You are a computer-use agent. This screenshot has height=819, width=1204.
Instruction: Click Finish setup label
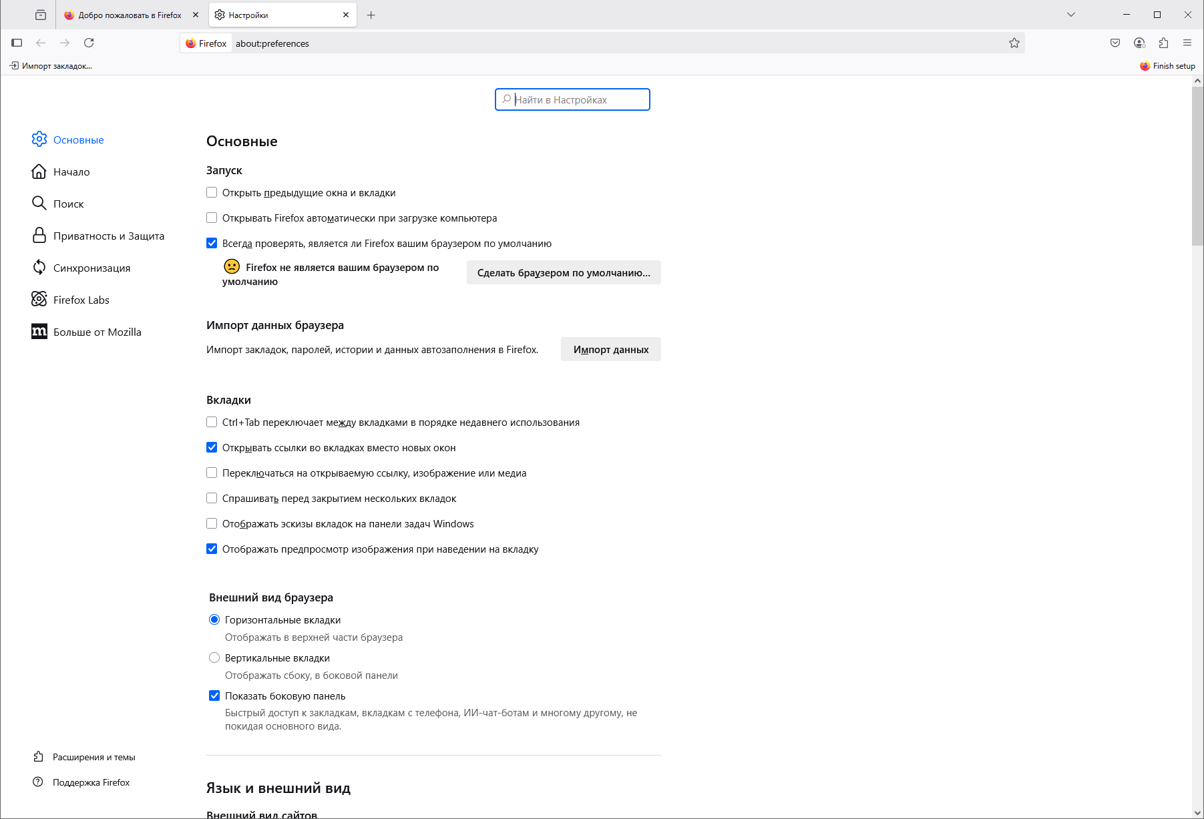point(1174,66)
